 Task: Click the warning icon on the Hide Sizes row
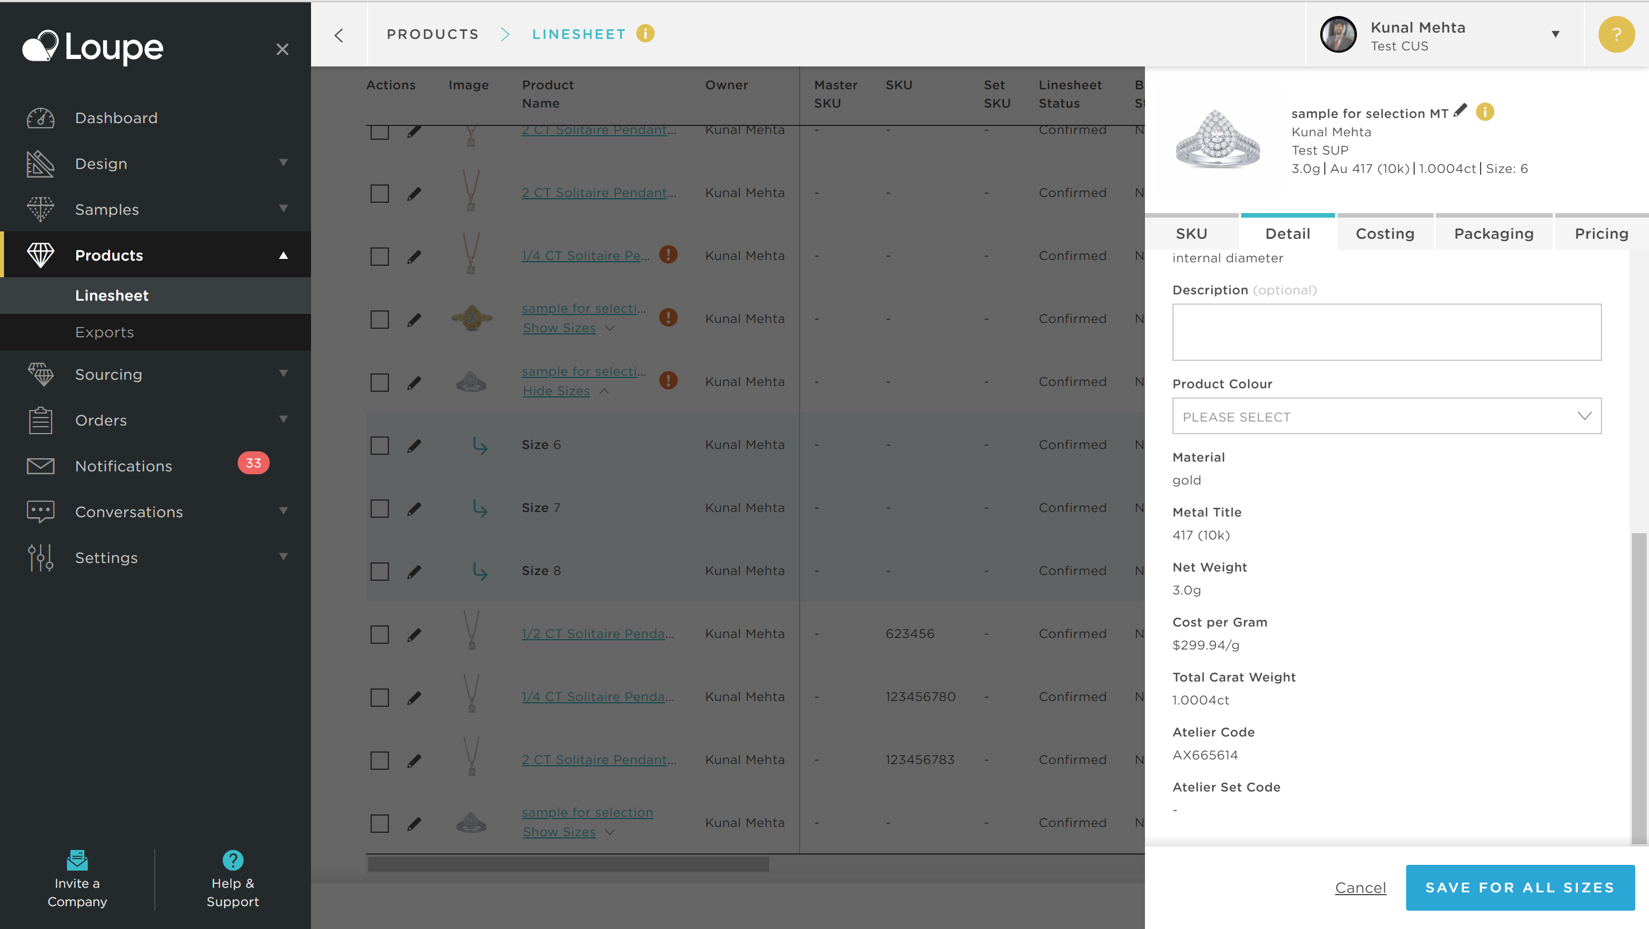click(x=668, y=380)
